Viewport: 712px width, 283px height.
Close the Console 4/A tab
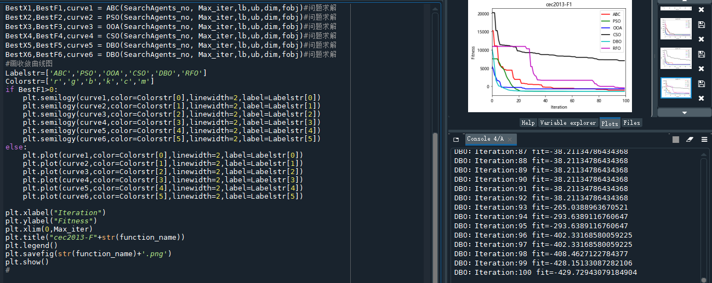click(509, 140)
